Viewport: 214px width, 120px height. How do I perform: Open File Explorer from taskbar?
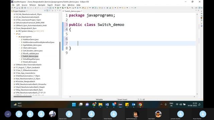(100, 104)
